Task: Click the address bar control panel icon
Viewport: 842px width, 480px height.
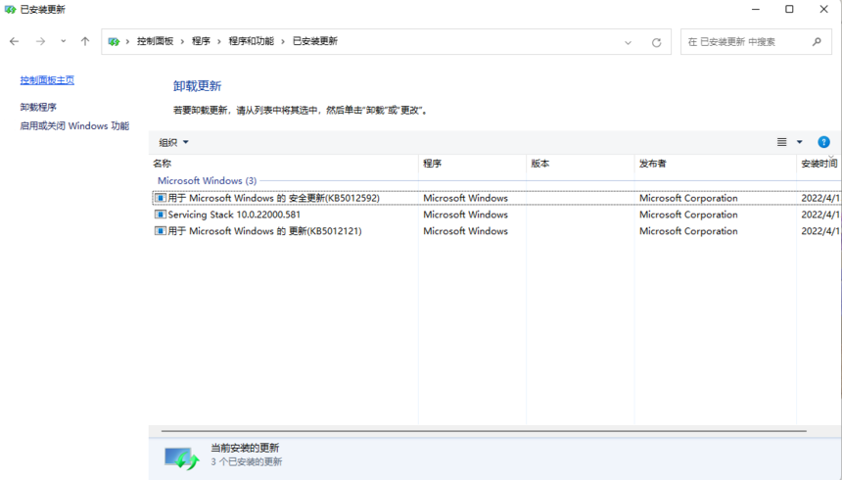Action: coord(114,41)
